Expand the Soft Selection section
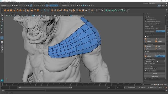The image size is (168, 94). (x=146, y=34)
